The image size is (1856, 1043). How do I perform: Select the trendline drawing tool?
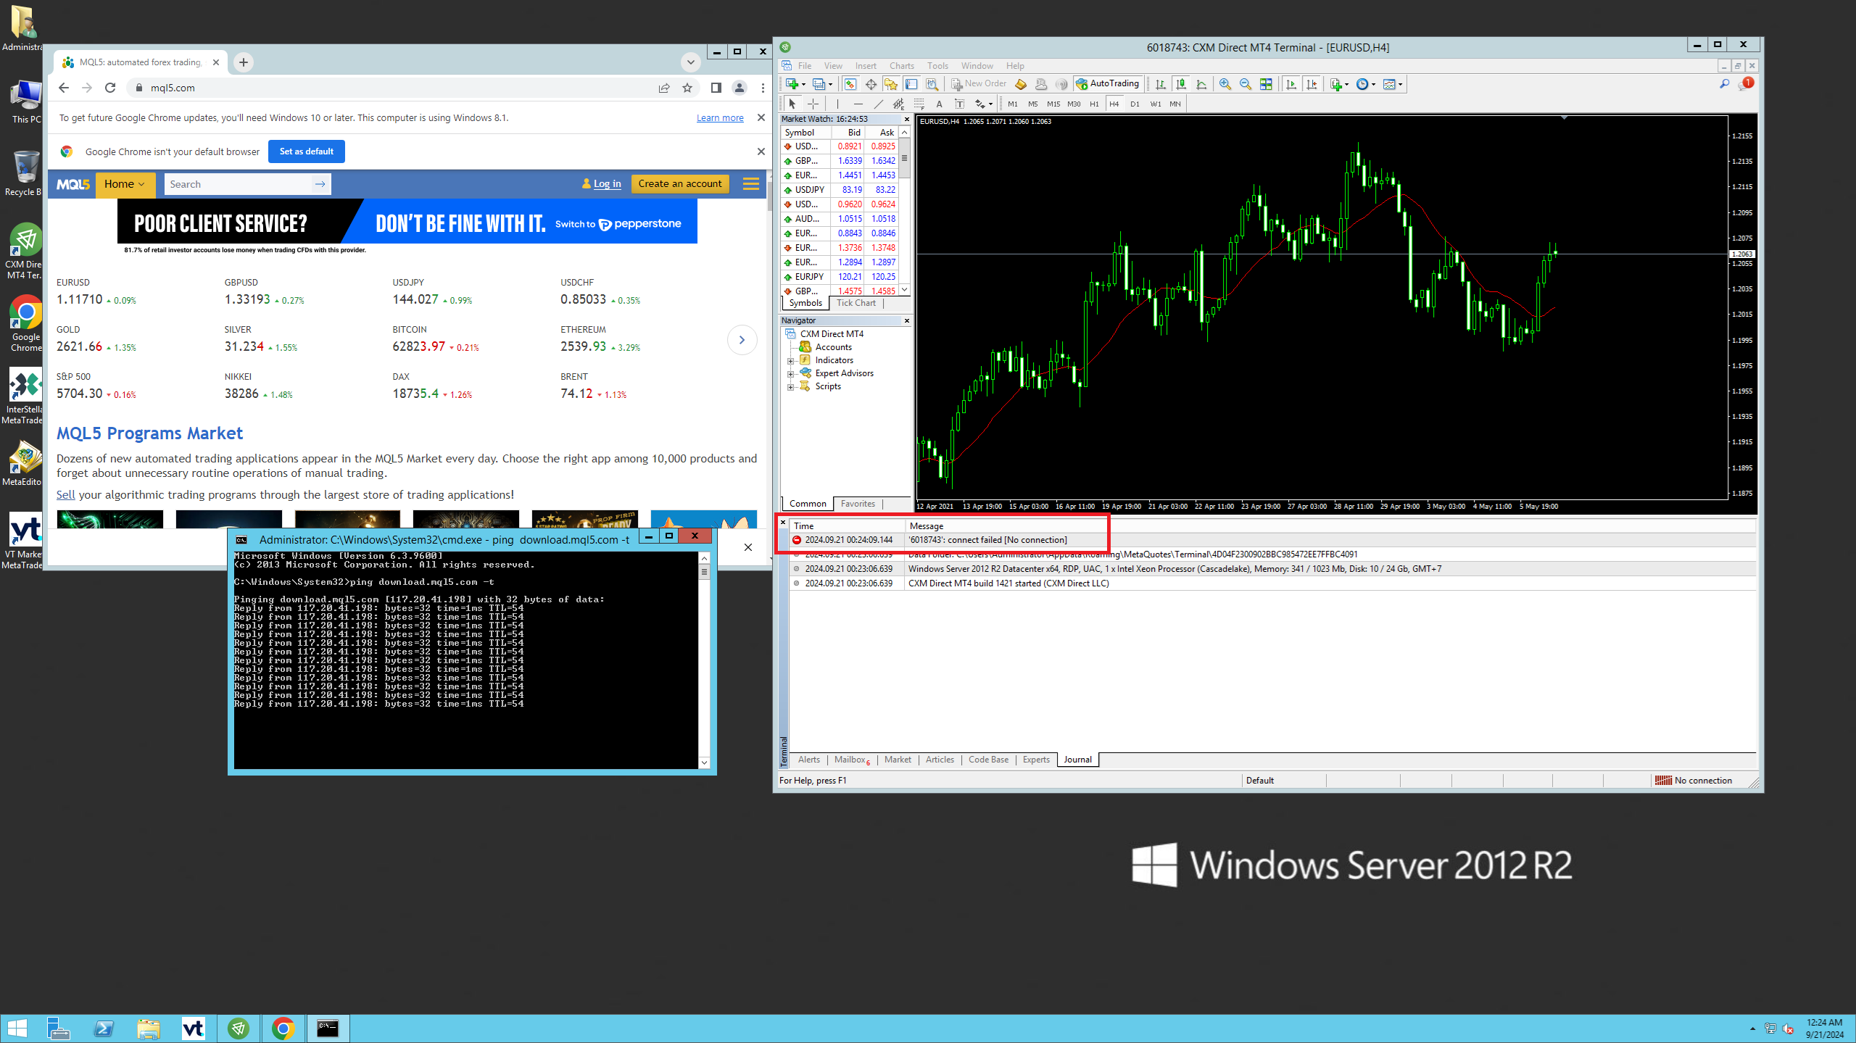click(878, 104)
